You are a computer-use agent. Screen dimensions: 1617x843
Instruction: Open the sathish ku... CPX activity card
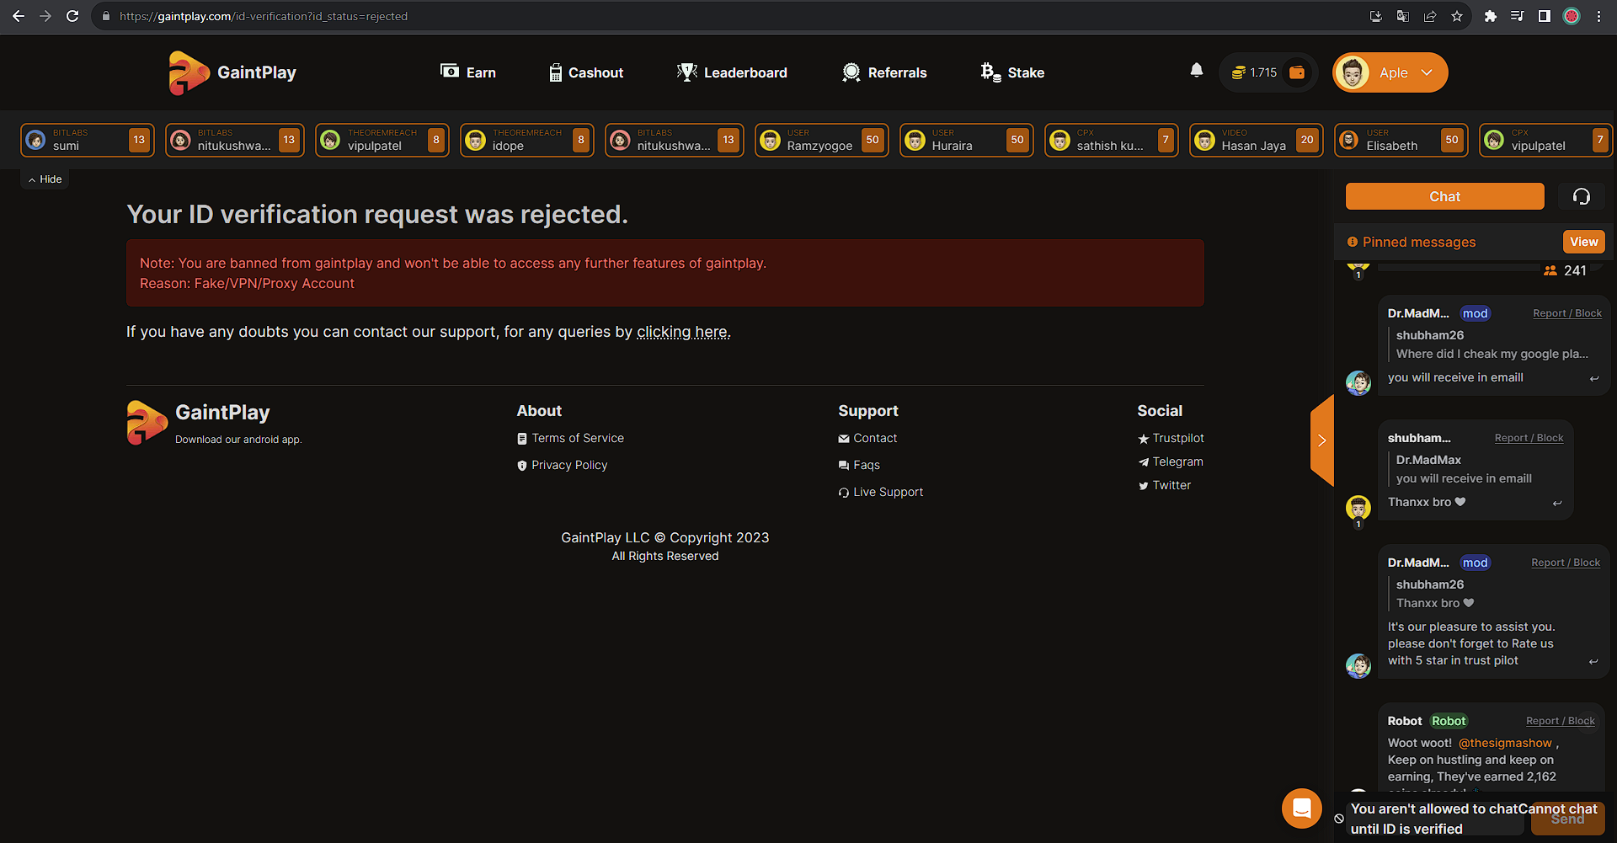point(1112,140)
